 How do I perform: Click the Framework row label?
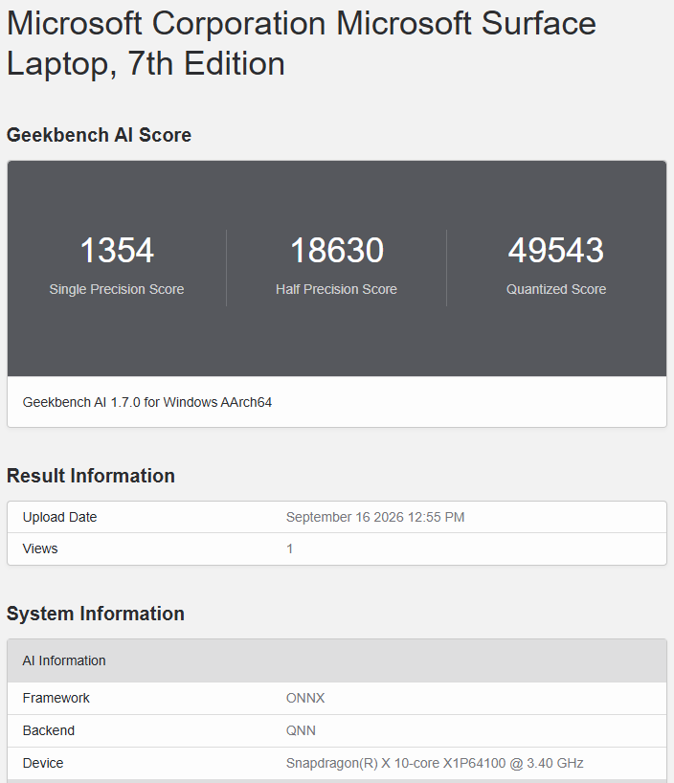click(56, 698)
